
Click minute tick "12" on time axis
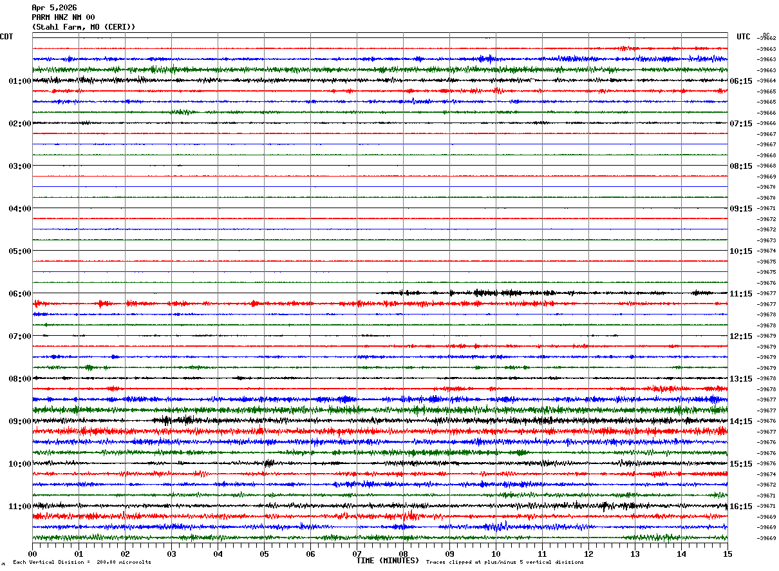(588, 554)
